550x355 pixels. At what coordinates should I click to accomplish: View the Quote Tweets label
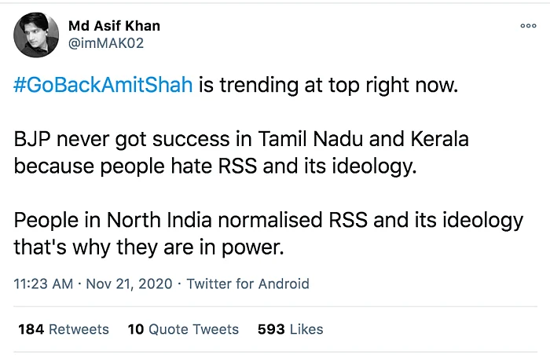pos(193,329)
